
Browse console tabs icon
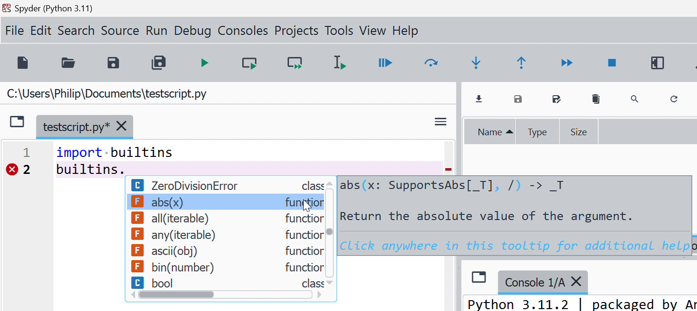[479, 277]
